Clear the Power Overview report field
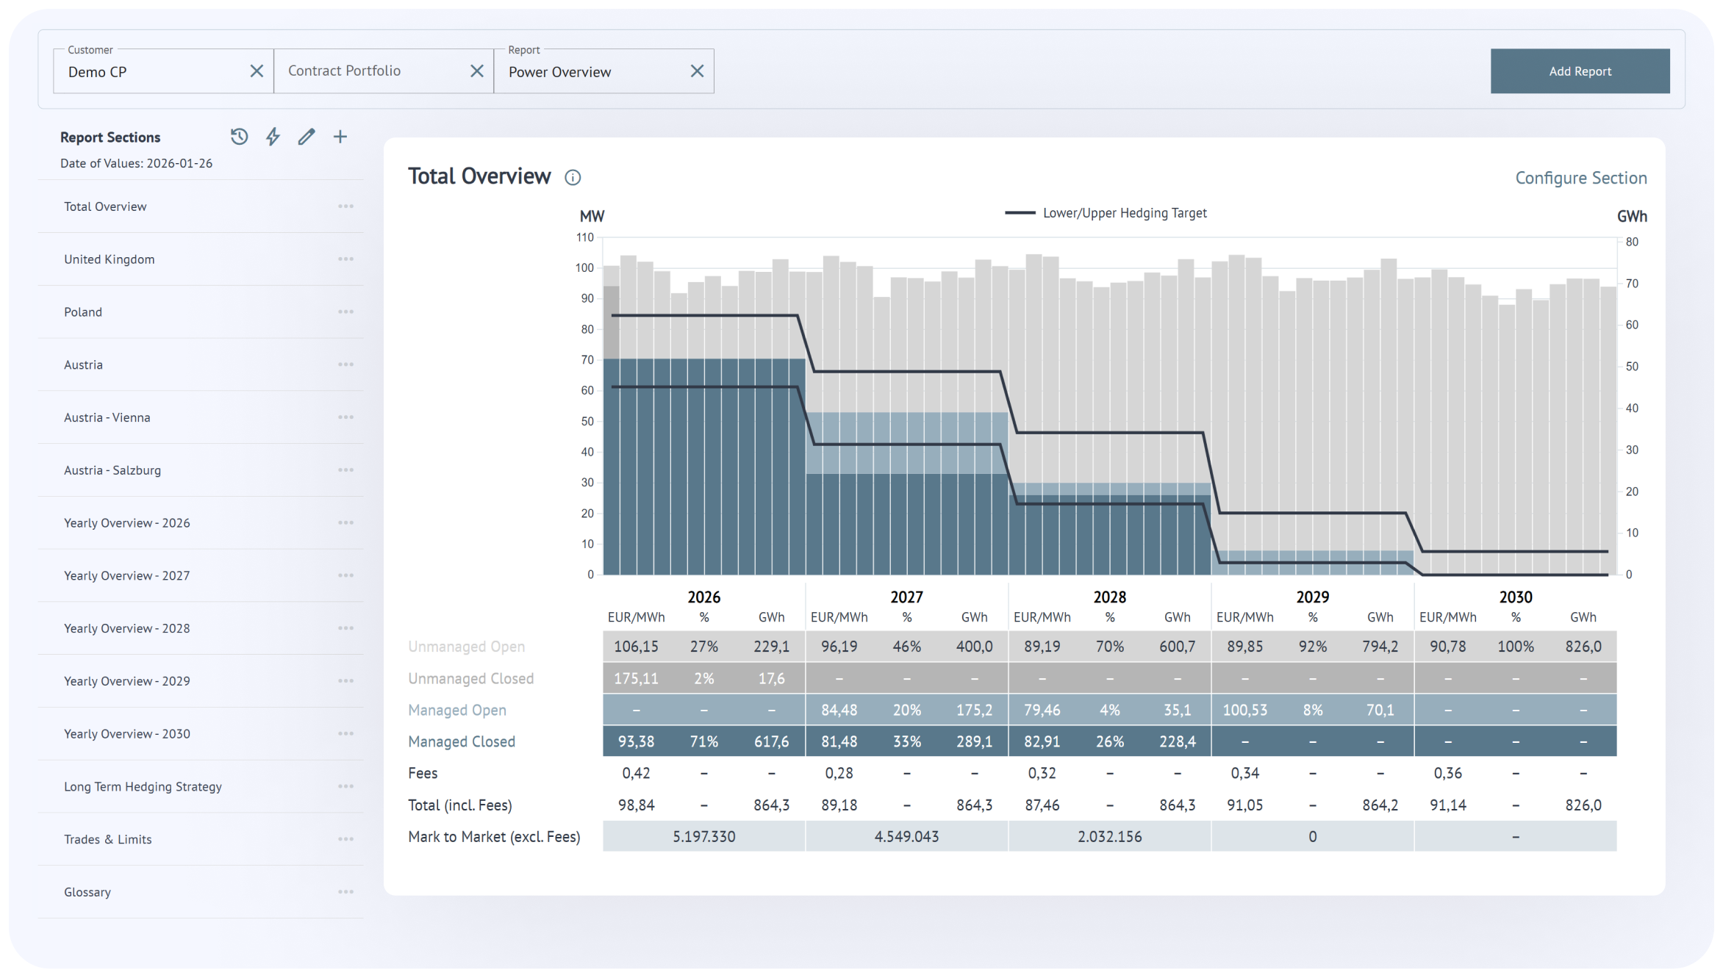Screen dimensions: 1723x978 pos(698,71)
